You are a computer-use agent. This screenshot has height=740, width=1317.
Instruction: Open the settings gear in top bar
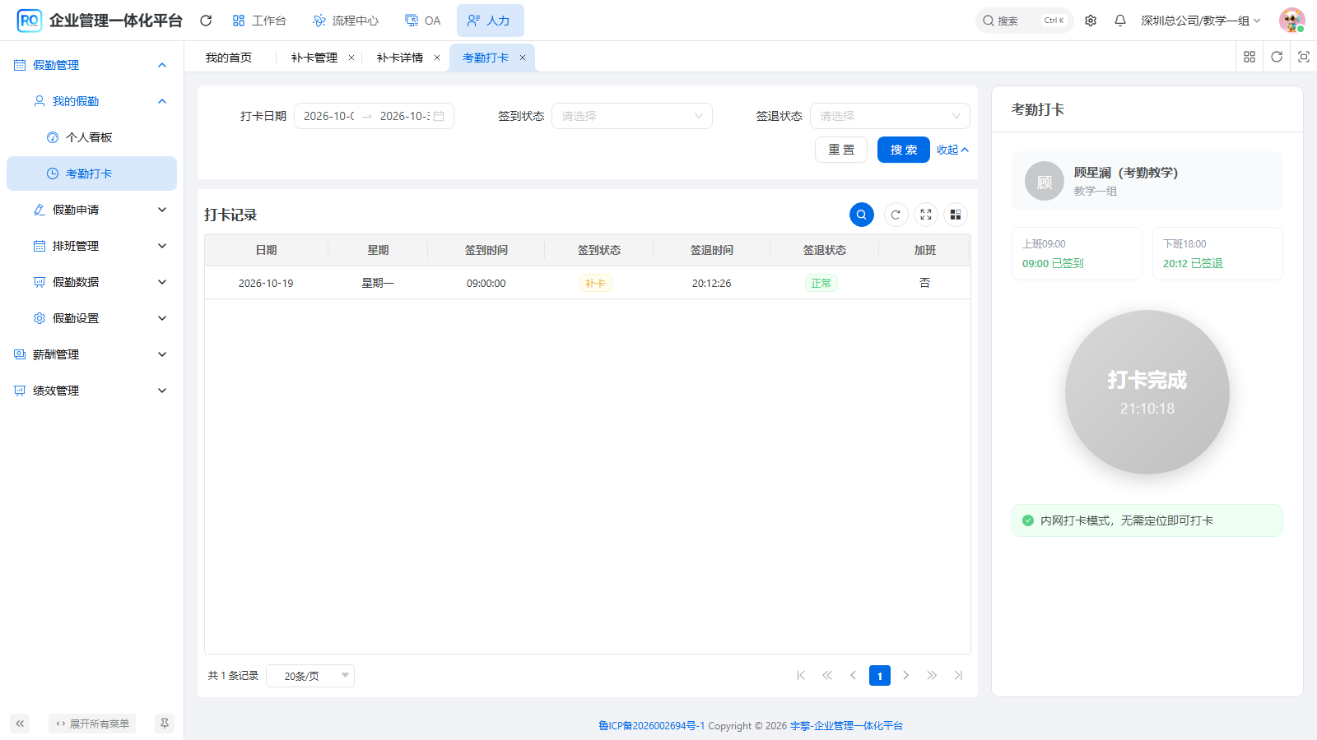[x=1091, y=21]
